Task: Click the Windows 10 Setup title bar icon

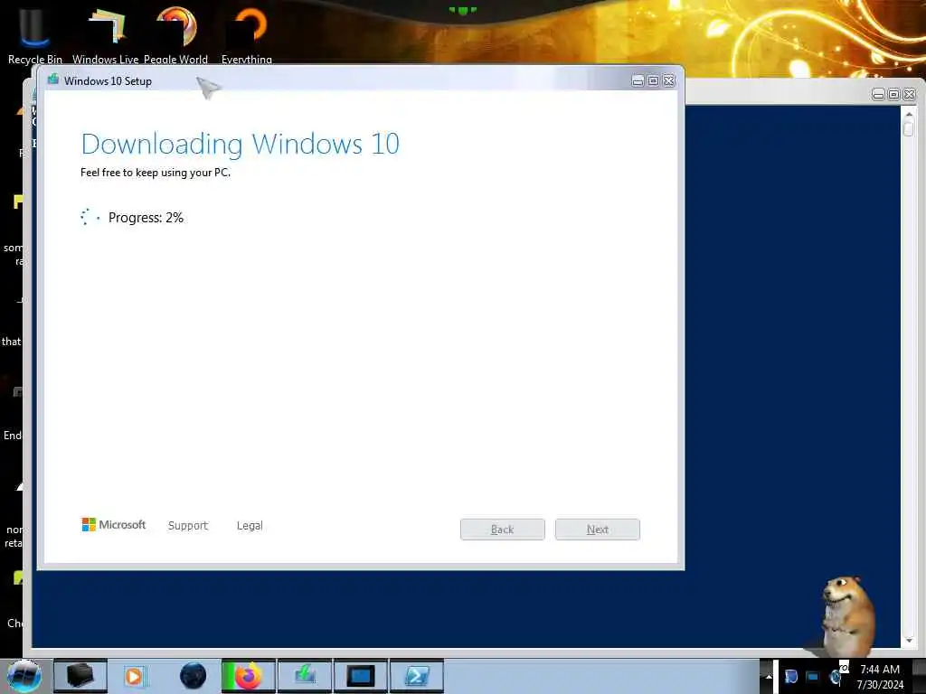Action: tap(53, 80)
